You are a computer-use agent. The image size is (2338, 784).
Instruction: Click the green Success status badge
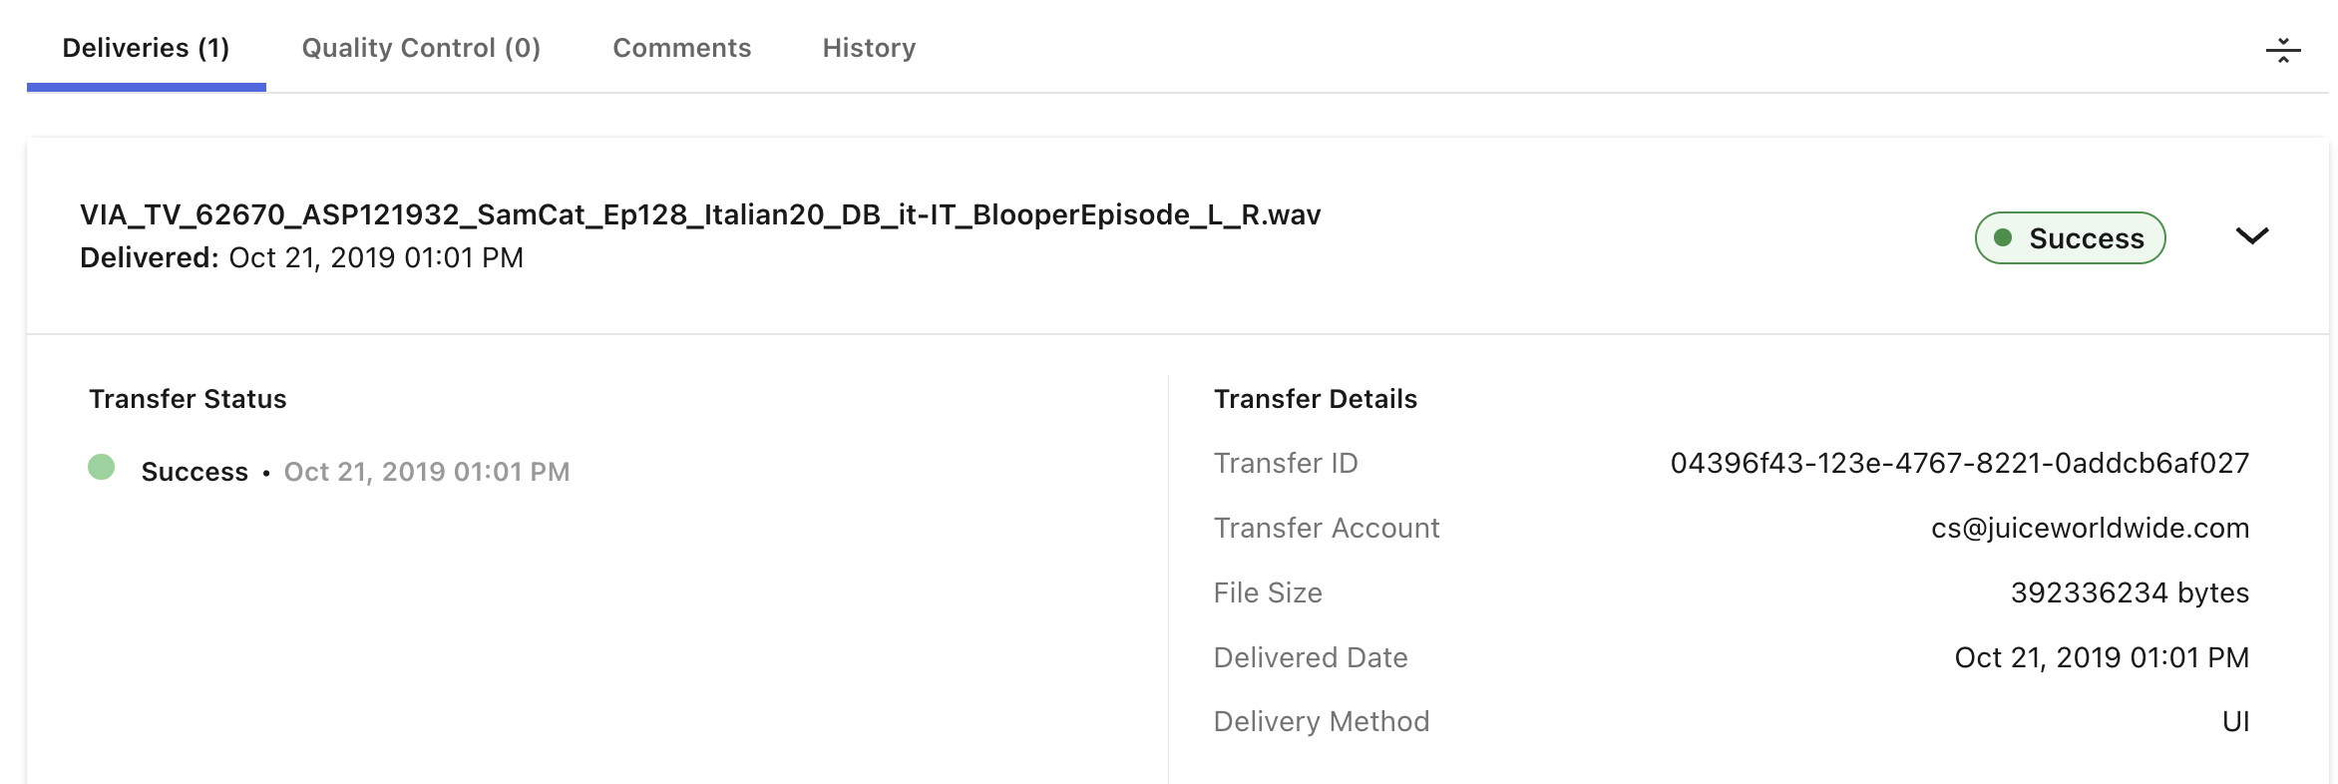[x=2070, y=238]
